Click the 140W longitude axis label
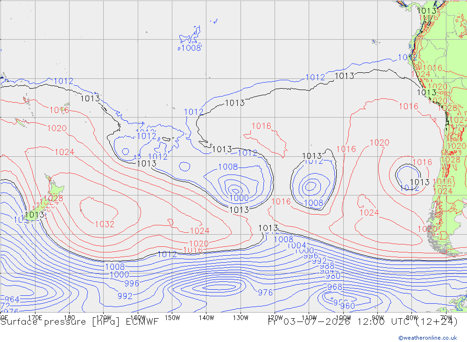467x342 pixels. tap(206, 318)
